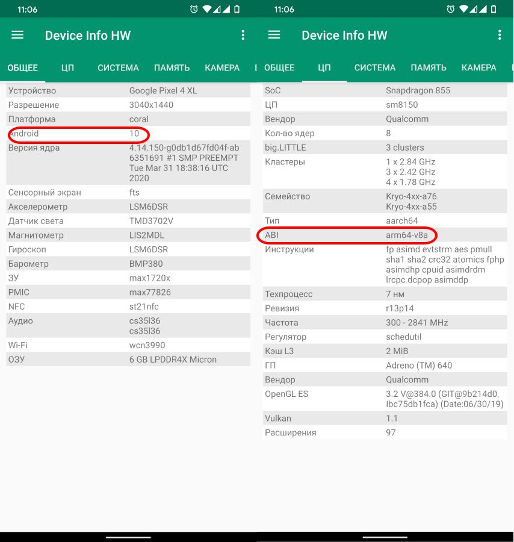Select the Кол-во ядер row
This screenshot has height=542, width=514.
tap(385, 134)
